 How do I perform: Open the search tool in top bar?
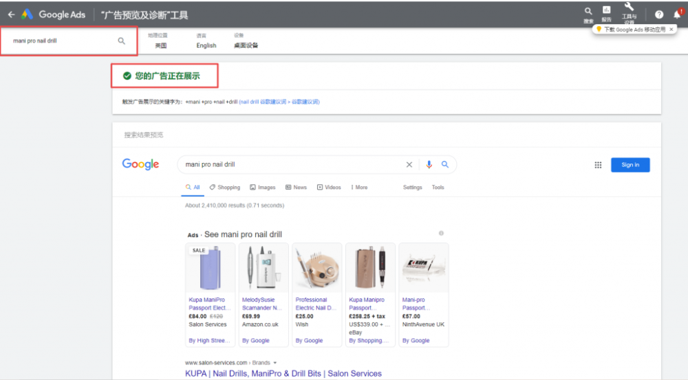coord(588,12)
